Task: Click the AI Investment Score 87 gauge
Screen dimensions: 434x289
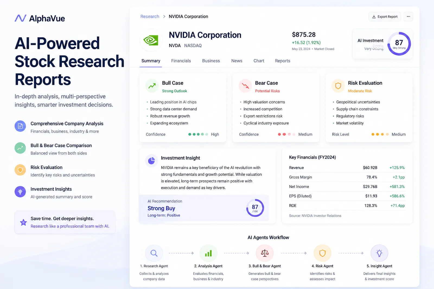Action: tap(399, 44)
